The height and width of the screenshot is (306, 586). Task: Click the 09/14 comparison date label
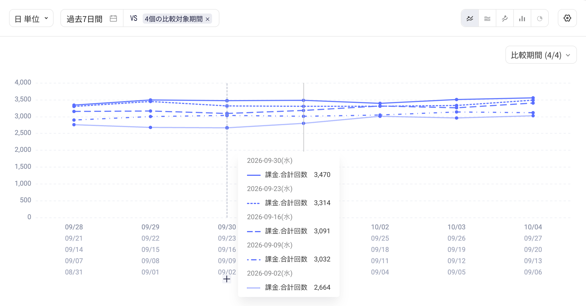[74, 249]
